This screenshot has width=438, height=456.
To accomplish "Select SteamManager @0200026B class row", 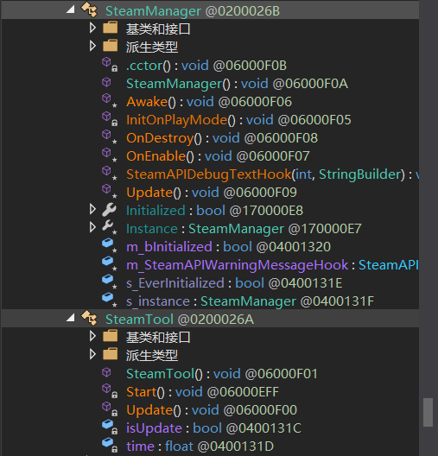I will click(x=210, y=10).
